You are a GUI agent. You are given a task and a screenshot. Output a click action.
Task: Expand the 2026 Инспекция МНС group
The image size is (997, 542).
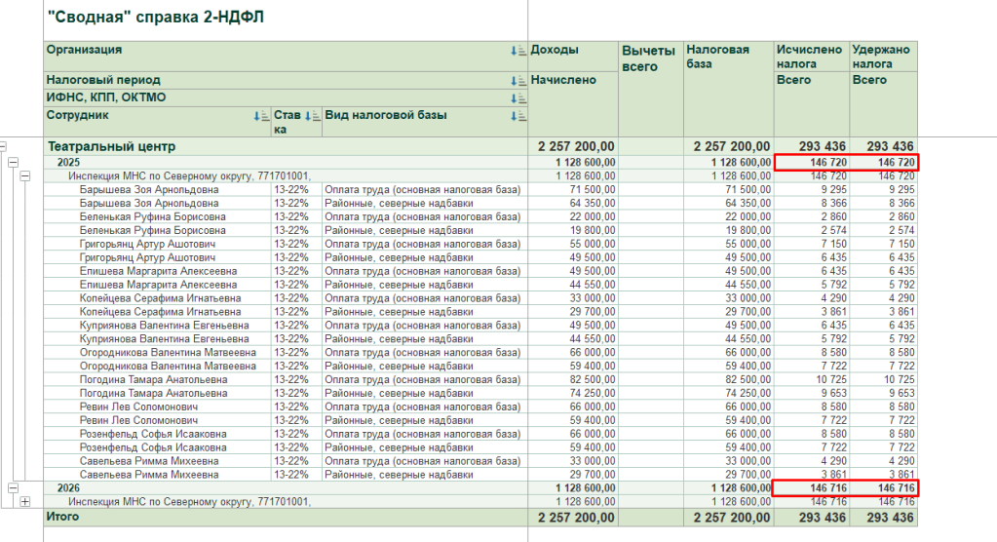tap(24, 502)
